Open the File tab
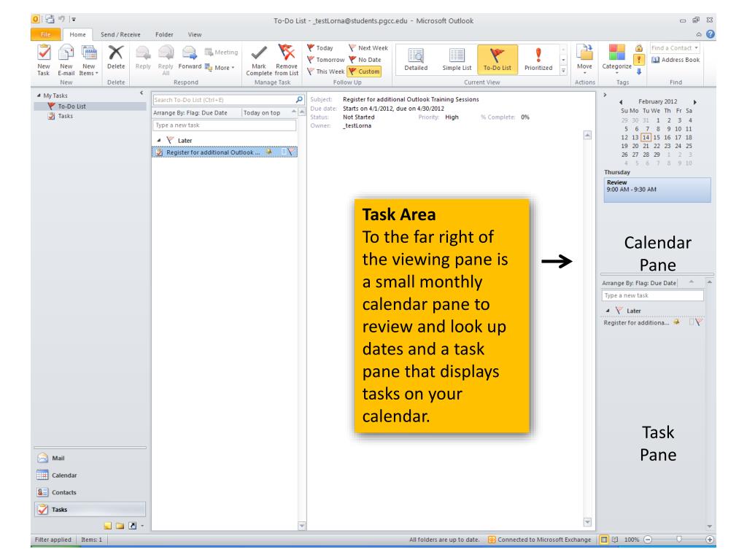 click(x=46, y=34)
